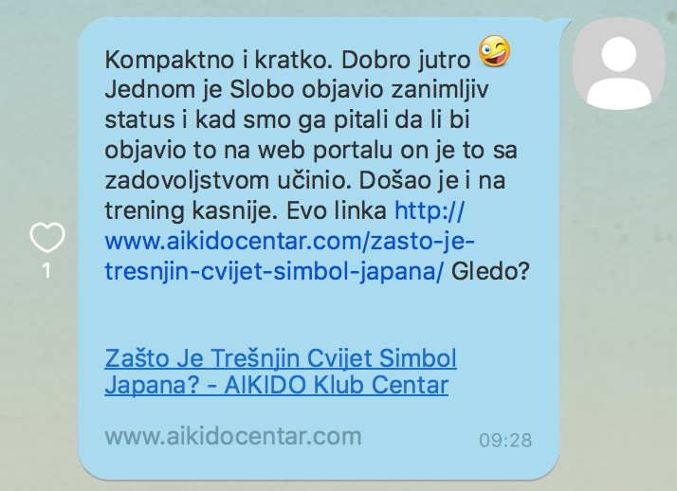Follow the www.aikidocentar.com/zasto-je- URL line
Image resolution: width=677 pixels, height=491 pixels.
point(290,241)
